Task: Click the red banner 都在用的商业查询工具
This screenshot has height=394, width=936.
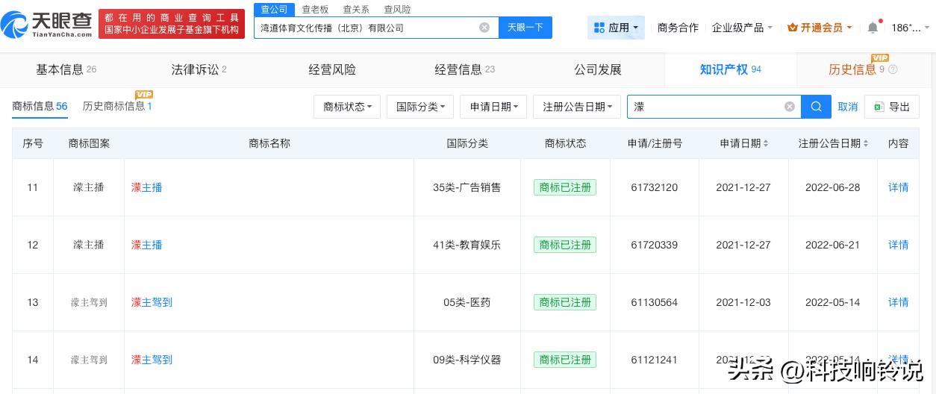Action: [x=172, y=25]
